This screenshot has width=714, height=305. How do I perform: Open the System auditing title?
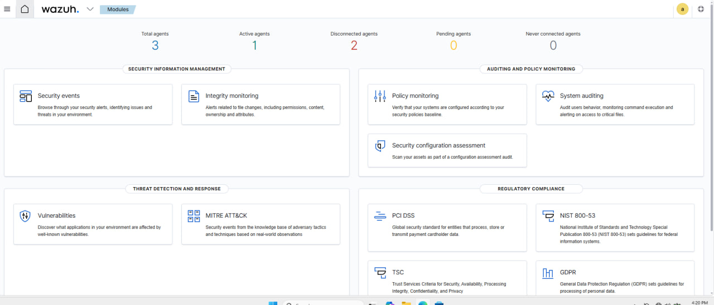(x=582, y=96)
